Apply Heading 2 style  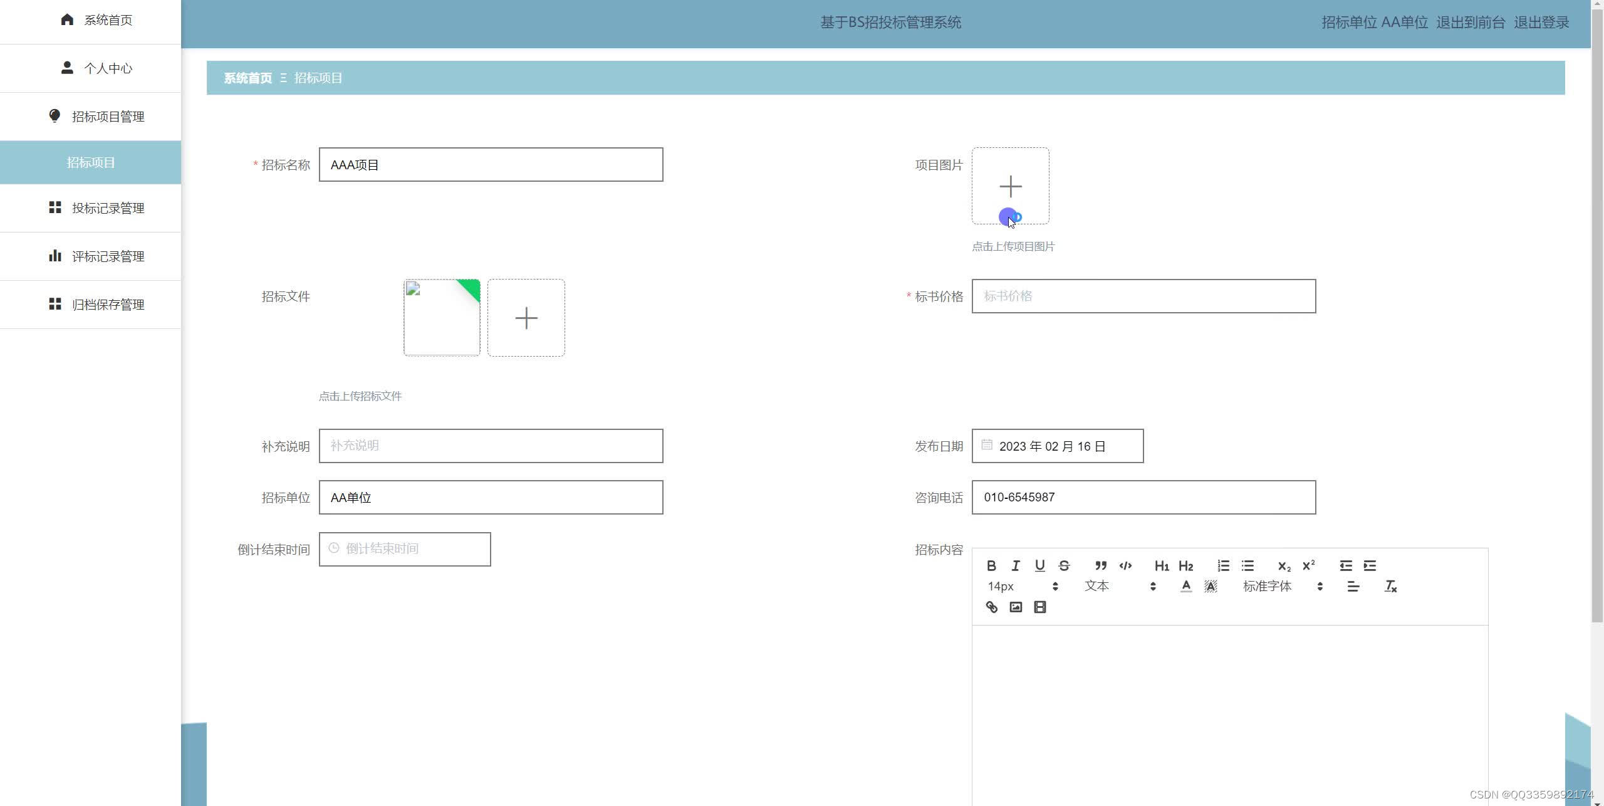[x=1186, y=566]
